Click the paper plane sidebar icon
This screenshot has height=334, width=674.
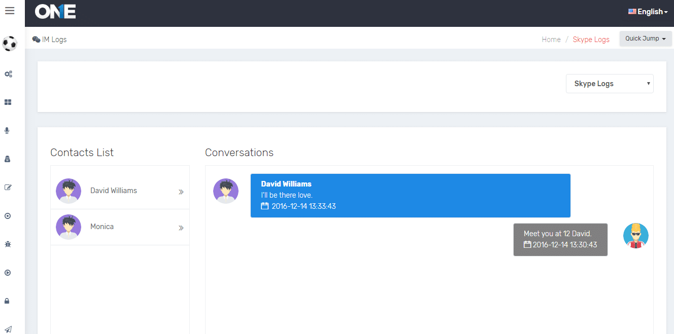pyautogui.click(x=8, y=329)
